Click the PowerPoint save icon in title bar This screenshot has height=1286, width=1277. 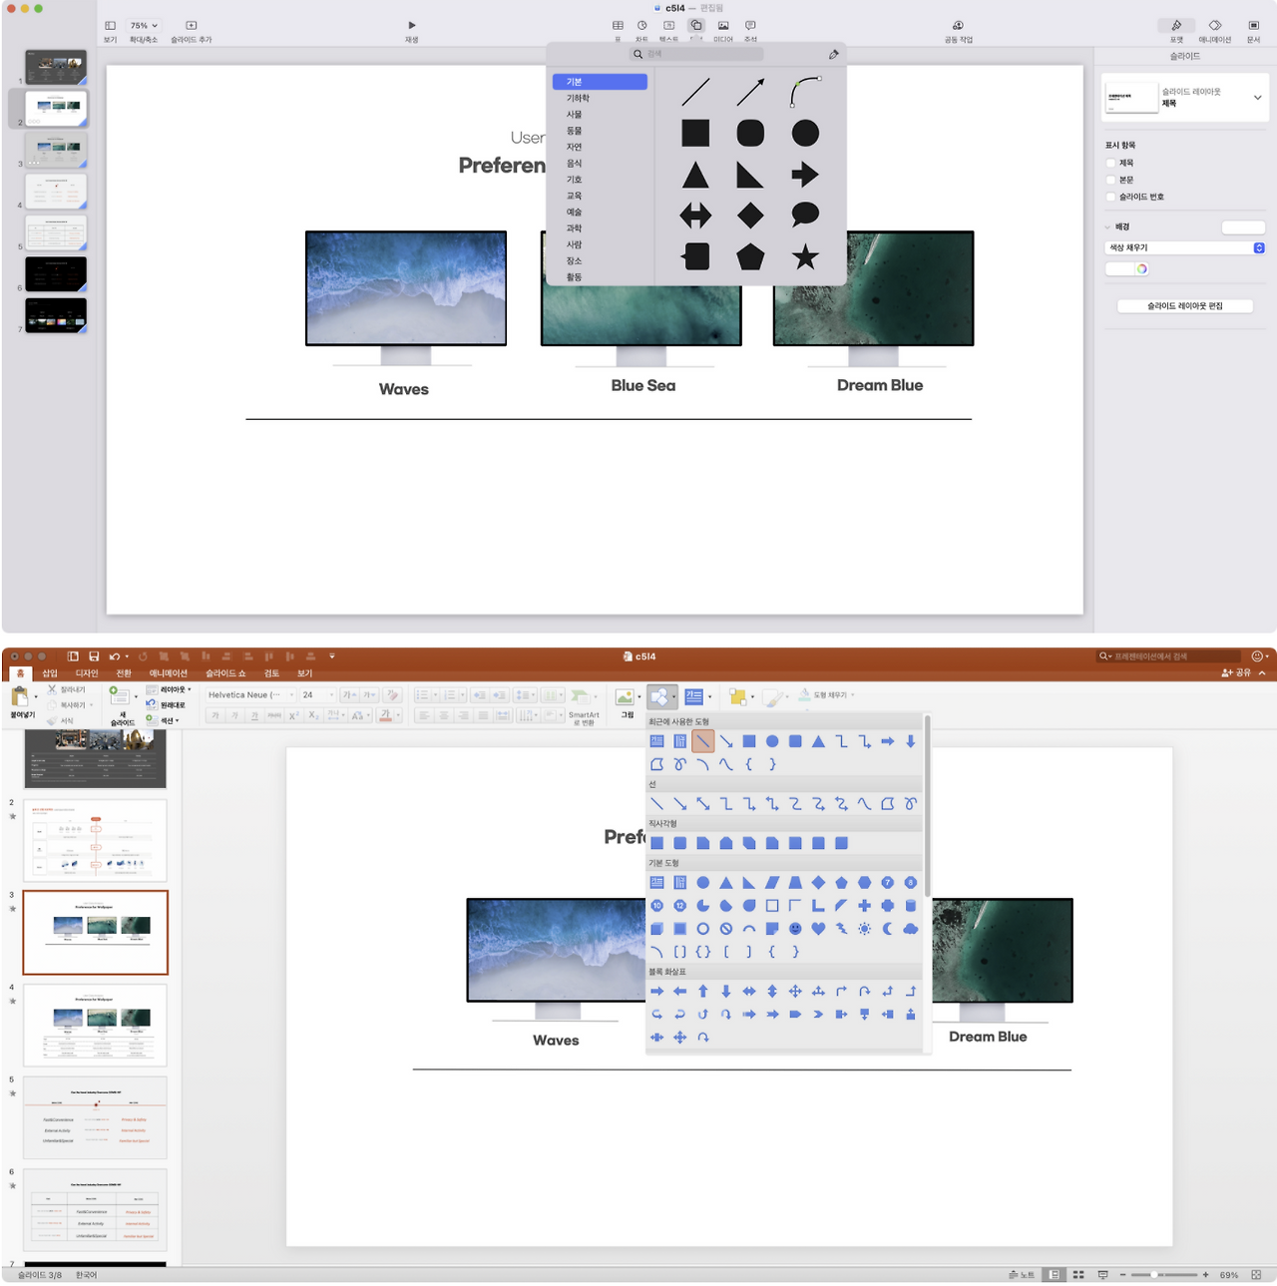(94, 656)
